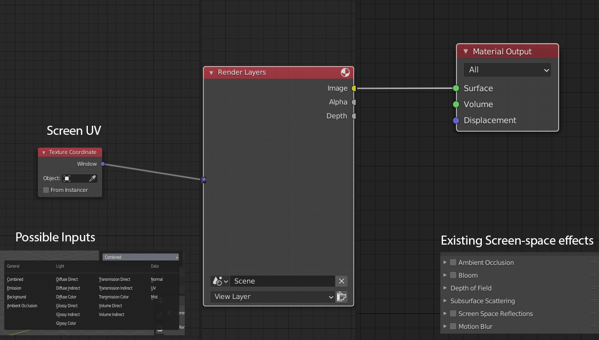This screenshot has width=599, height=340.
Task: Expand the Ambient Occlusion effect panel
Action: 445,262
